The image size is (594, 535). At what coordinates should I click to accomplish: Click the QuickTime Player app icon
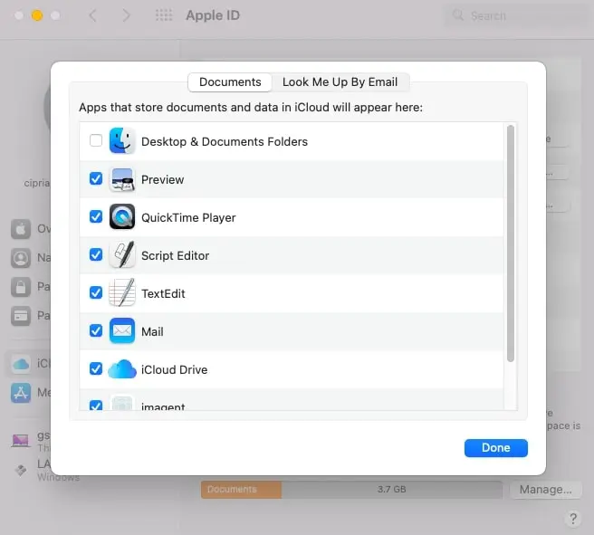122,217
